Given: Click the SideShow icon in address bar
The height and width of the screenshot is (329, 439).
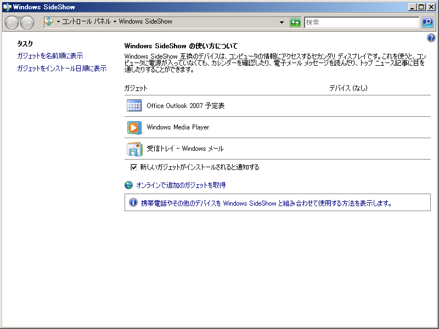Looking at the screenshot, I should [49, 21].
